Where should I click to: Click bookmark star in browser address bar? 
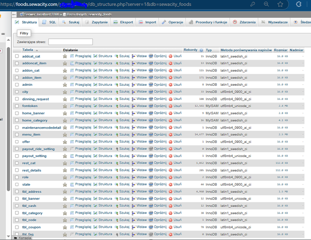280,4
